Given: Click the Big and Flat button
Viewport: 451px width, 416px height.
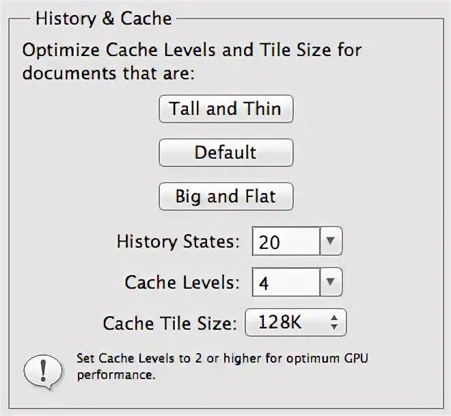Looking at the screenshot, I should pos(226,196).
